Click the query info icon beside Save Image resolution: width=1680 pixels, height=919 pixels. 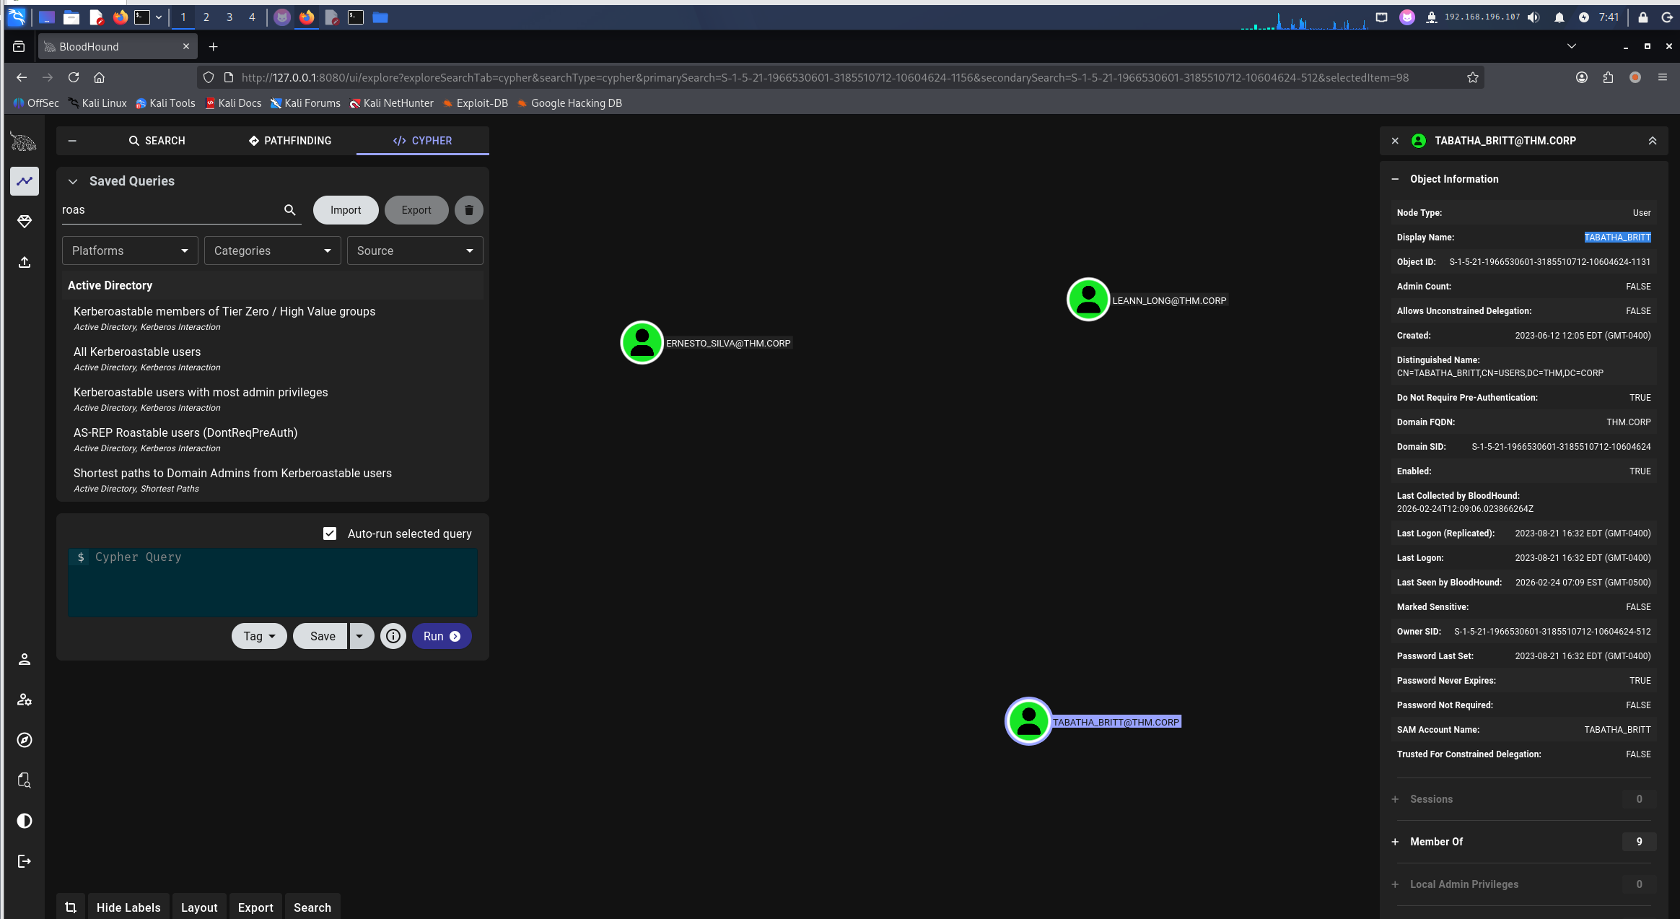click(393, 636)
